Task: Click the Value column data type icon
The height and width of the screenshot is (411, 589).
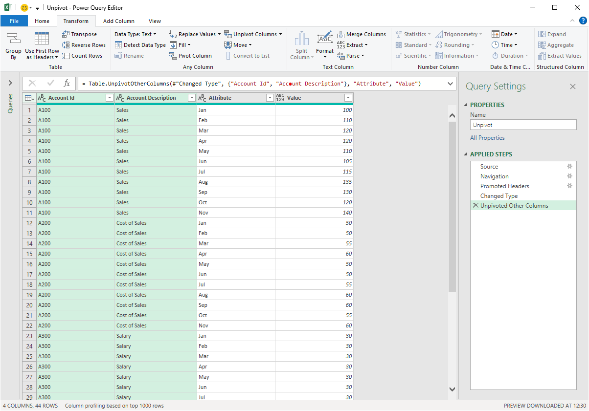Action: (280, 98)
